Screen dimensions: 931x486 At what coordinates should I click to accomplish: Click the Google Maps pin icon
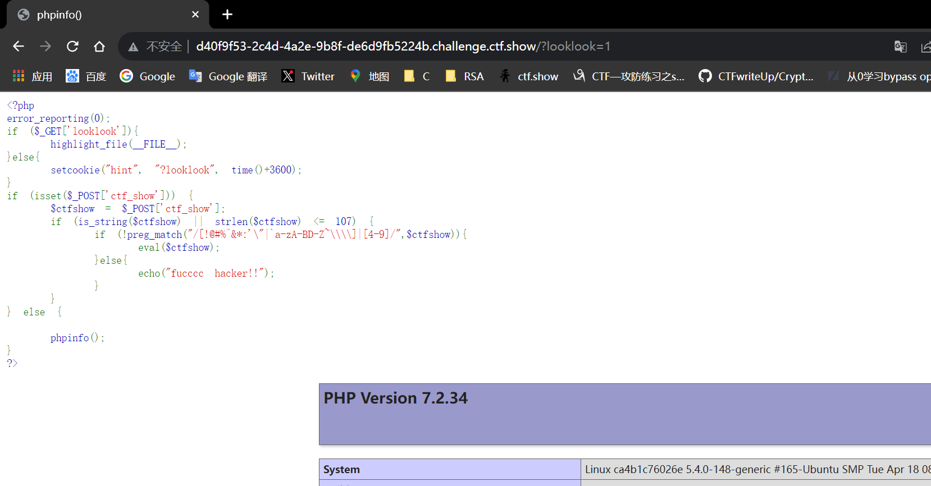[355, 76]
